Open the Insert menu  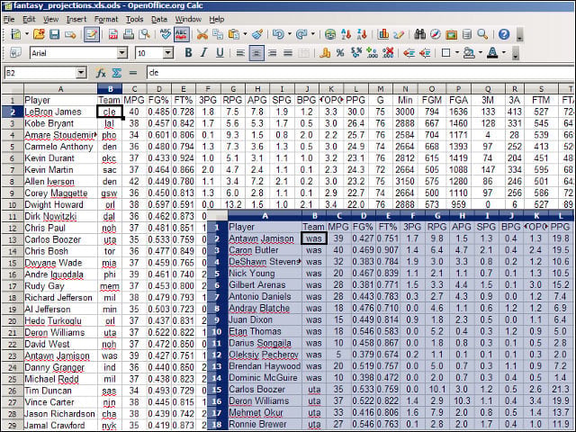(76, 19)
